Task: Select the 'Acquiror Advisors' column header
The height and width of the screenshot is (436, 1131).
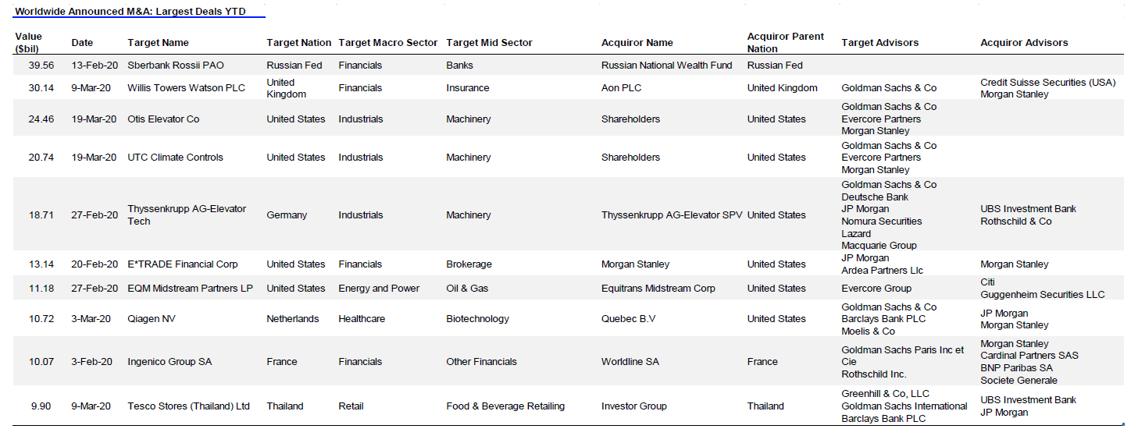Action: [x=1023, y=43]
